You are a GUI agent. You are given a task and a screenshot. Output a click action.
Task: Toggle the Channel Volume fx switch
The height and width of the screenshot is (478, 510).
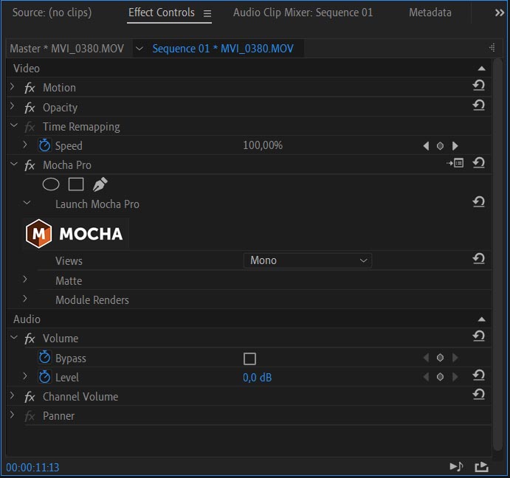click(x=30, y=397)
